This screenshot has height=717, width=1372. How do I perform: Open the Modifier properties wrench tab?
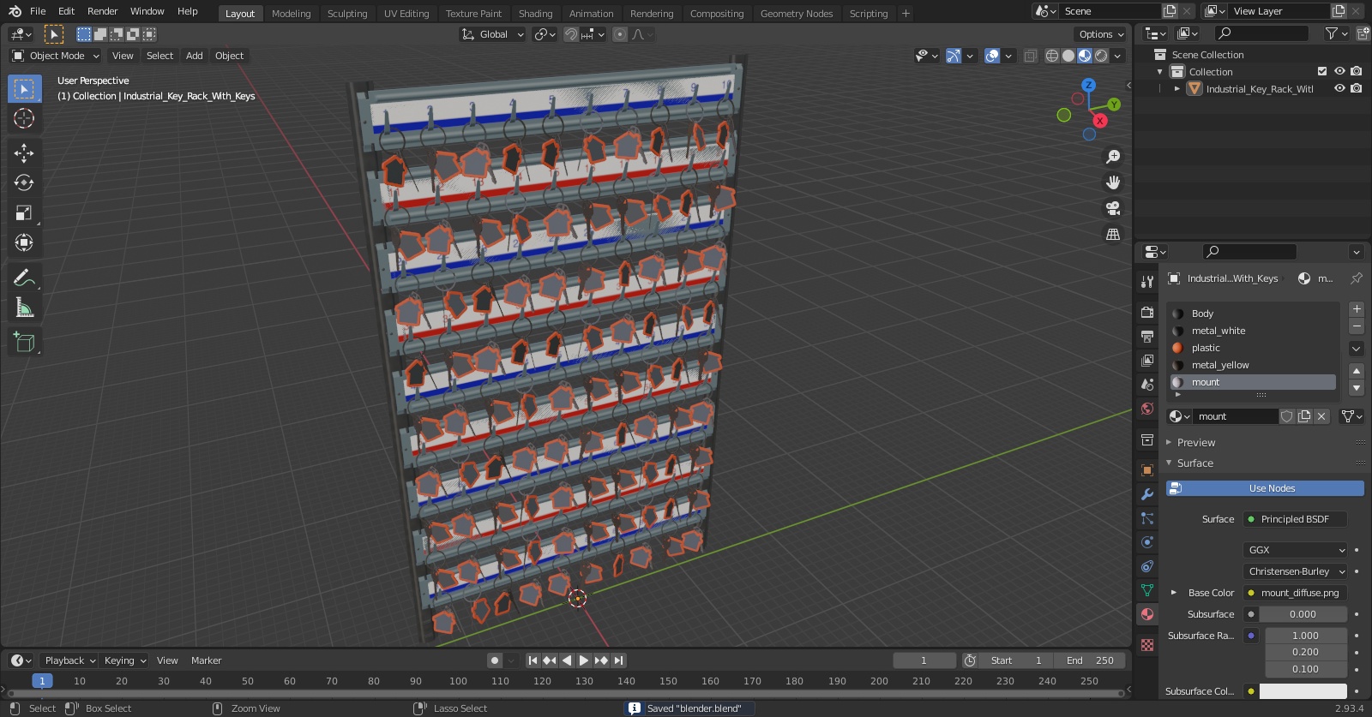coord(1147,494)
